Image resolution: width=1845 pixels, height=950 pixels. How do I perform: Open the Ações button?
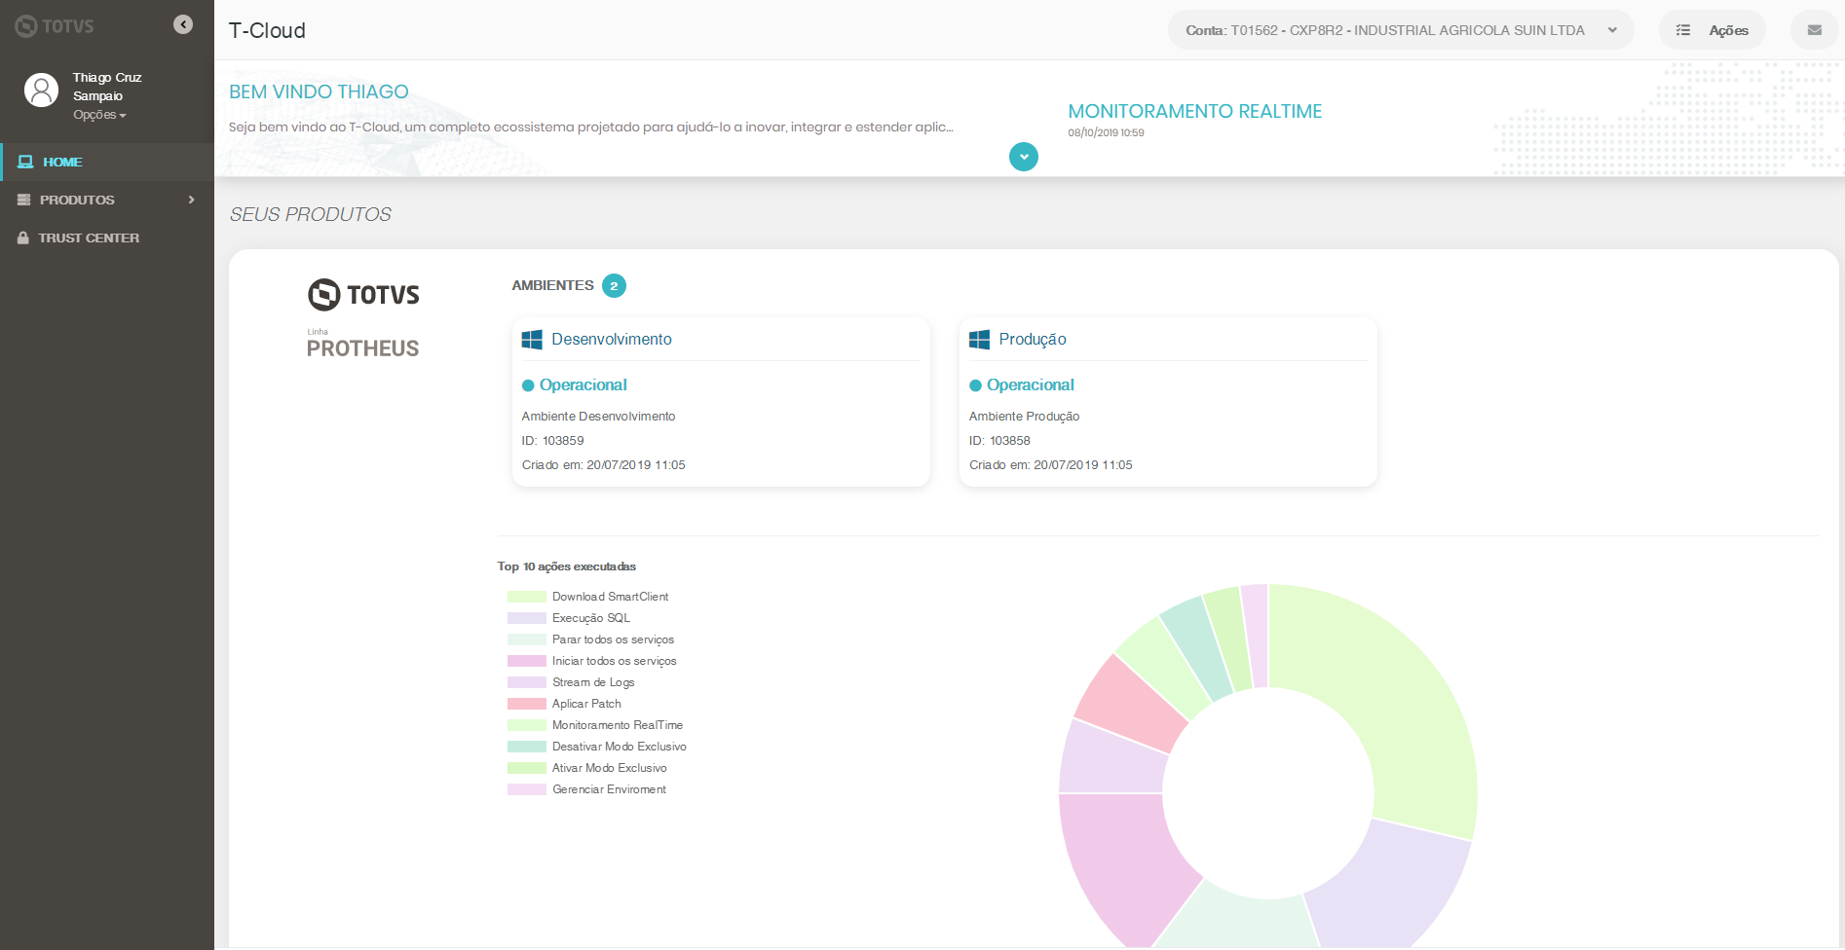[x=1713, y=30]
